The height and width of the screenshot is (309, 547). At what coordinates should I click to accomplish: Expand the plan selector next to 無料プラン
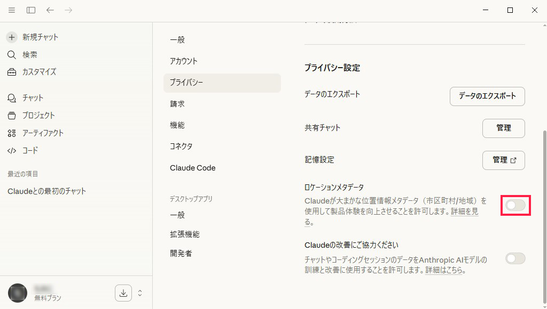[139, 293]
